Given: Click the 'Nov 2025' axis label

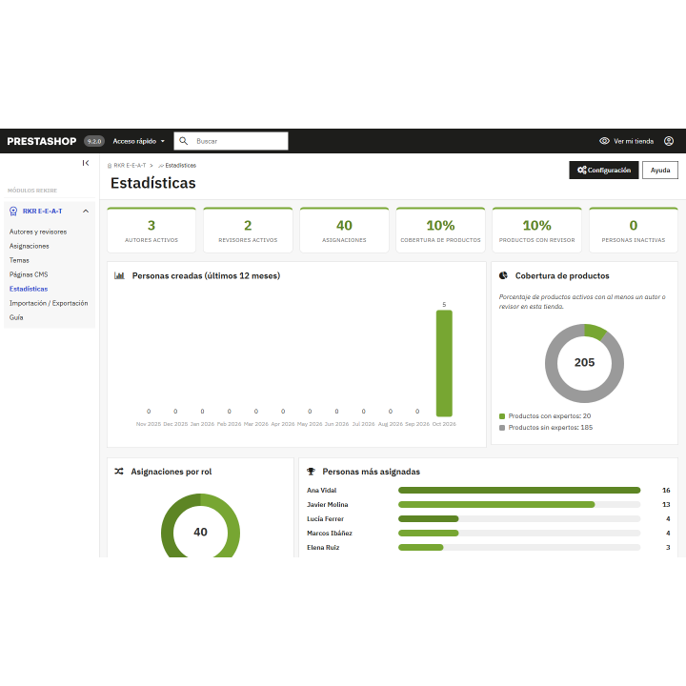Looking at the screenshot, I should 149,424.
